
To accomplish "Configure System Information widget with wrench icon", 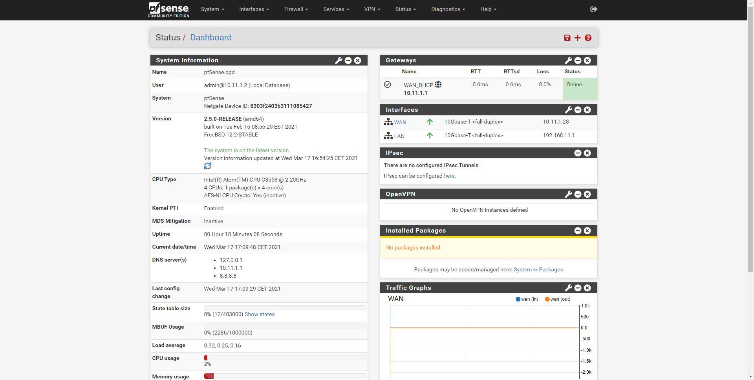I will click(339, 60).
